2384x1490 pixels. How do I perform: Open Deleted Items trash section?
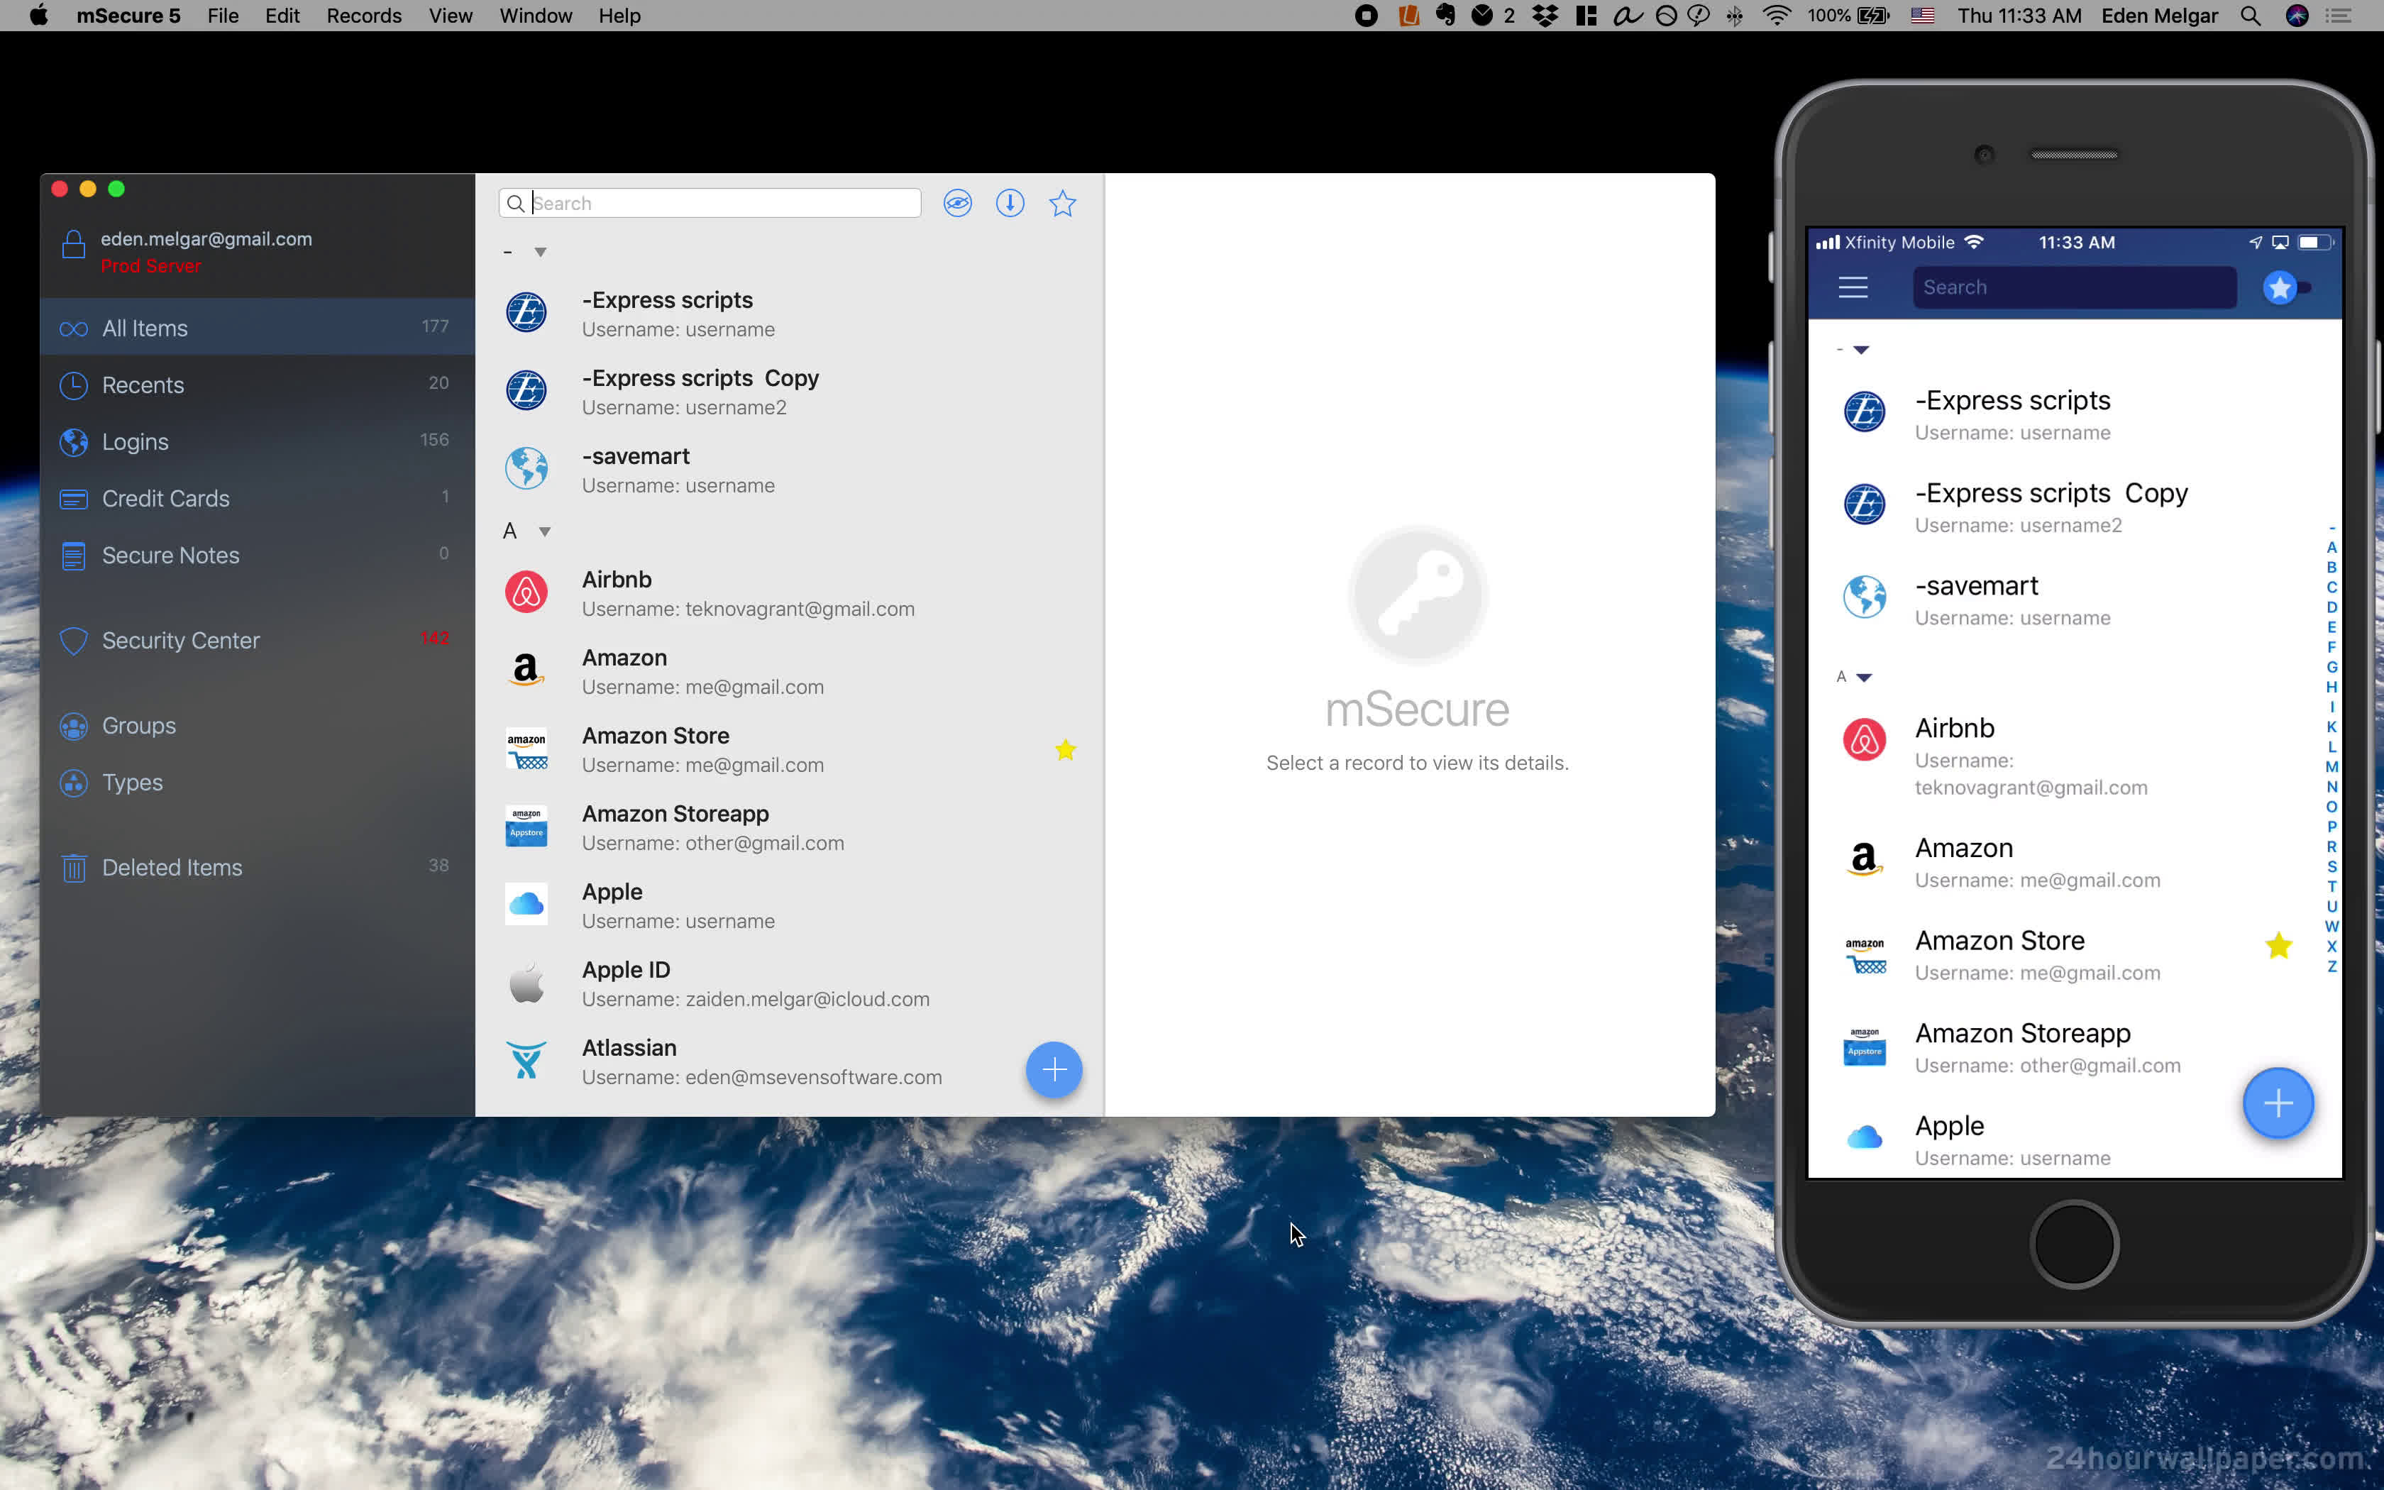click(172, 867)
